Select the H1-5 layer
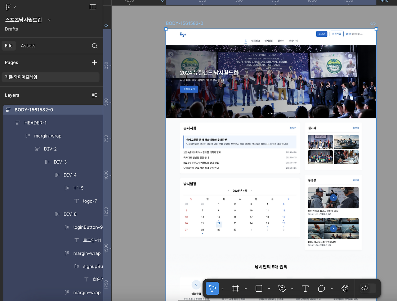This screenshot has height=301, width=397. 78,188
